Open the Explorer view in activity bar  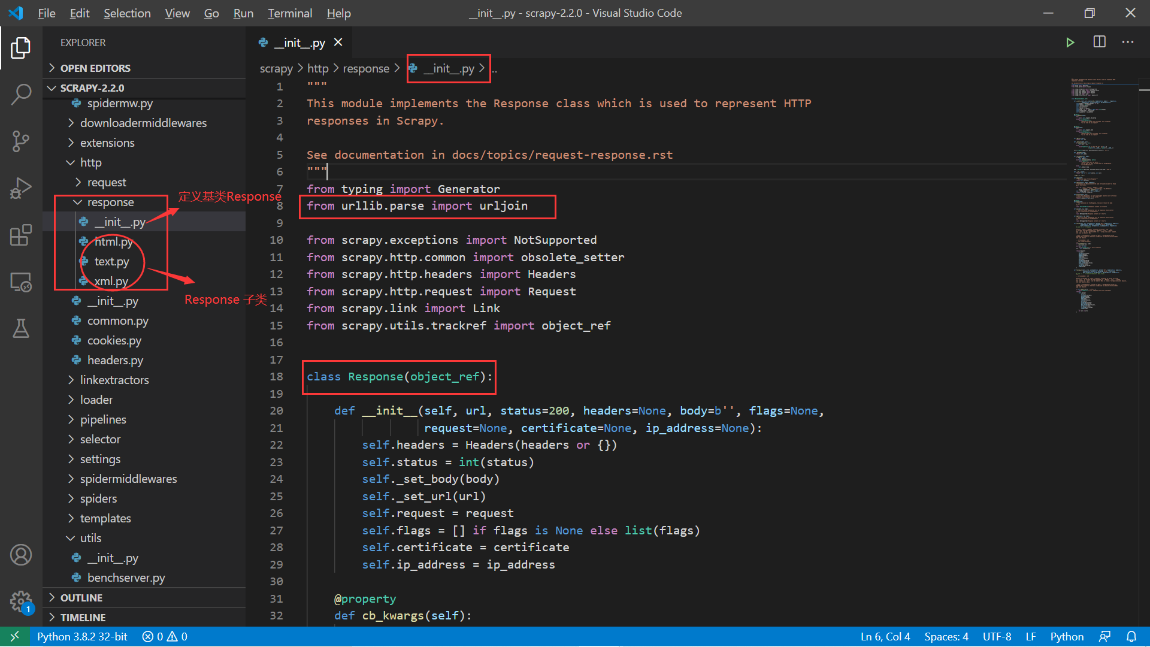pos(21,48)
